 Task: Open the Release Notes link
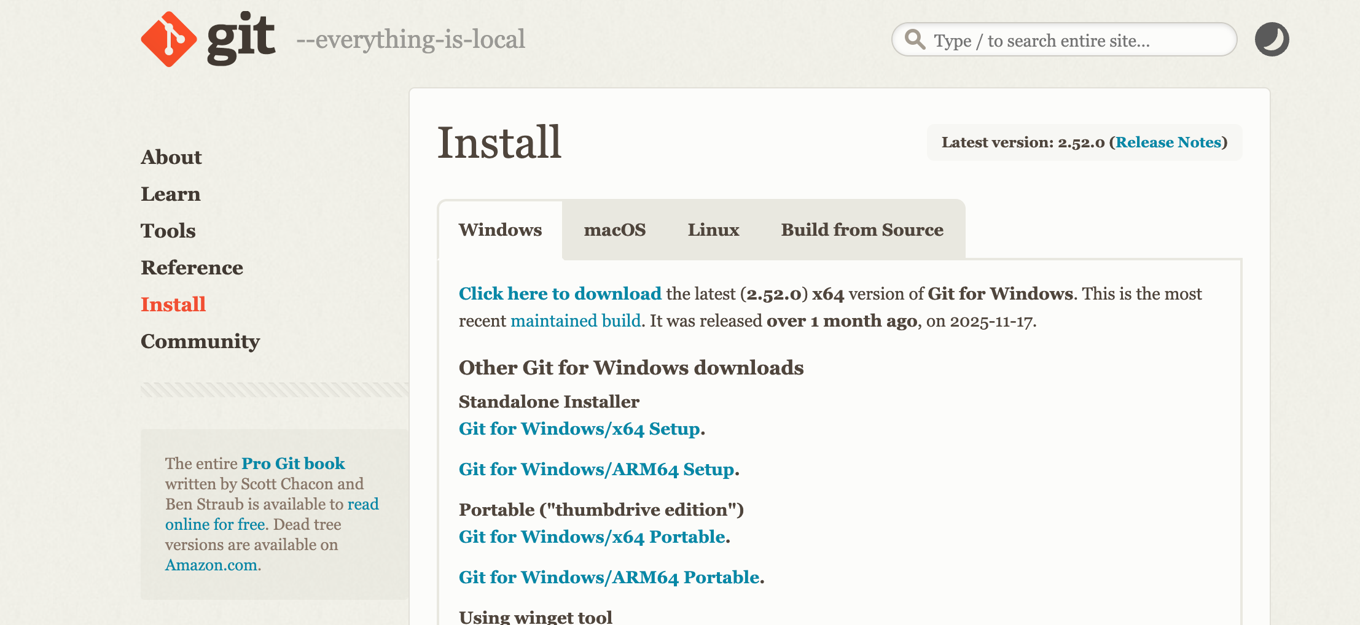click(1168, 142)
